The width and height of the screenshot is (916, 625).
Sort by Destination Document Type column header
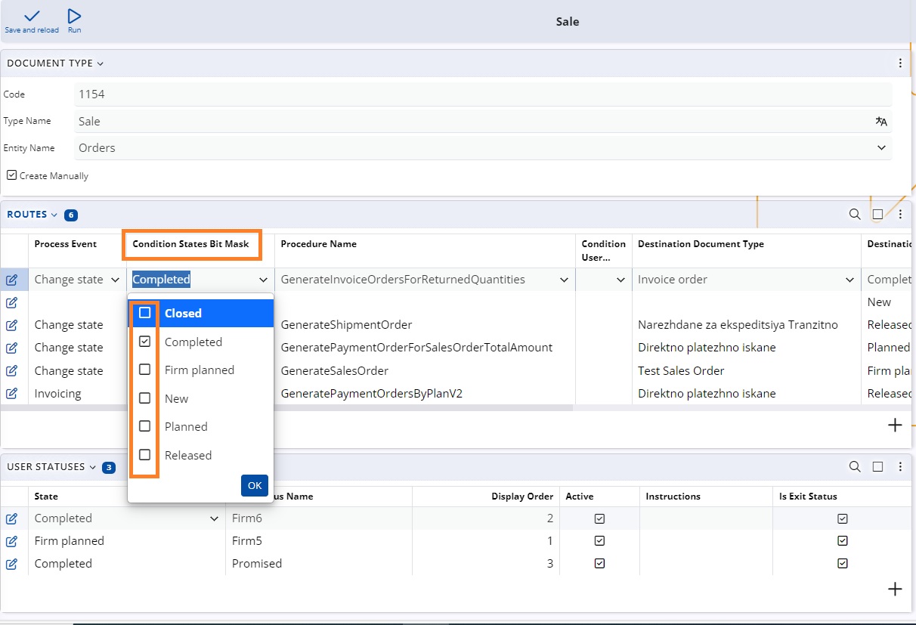coord(701,244)
